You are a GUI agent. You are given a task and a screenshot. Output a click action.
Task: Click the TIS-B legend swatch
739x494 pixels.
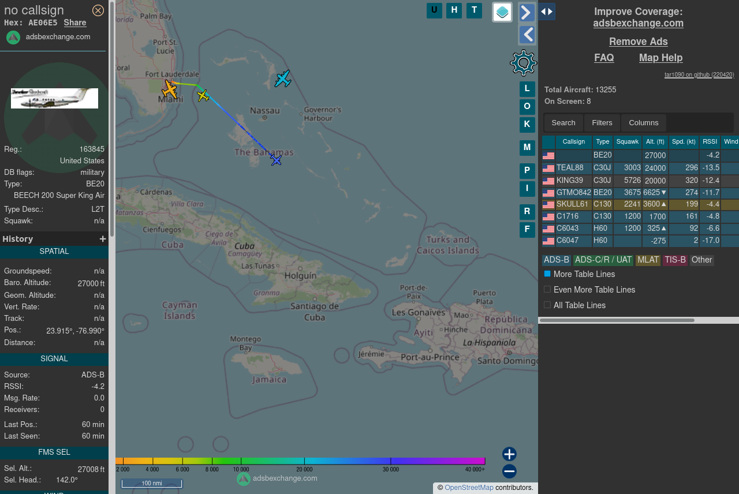[x=675, y=260]
